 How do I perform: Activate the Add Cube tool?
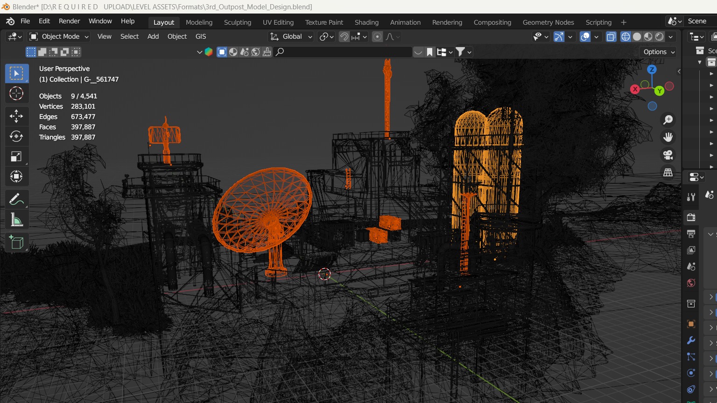tap(16, 243)
